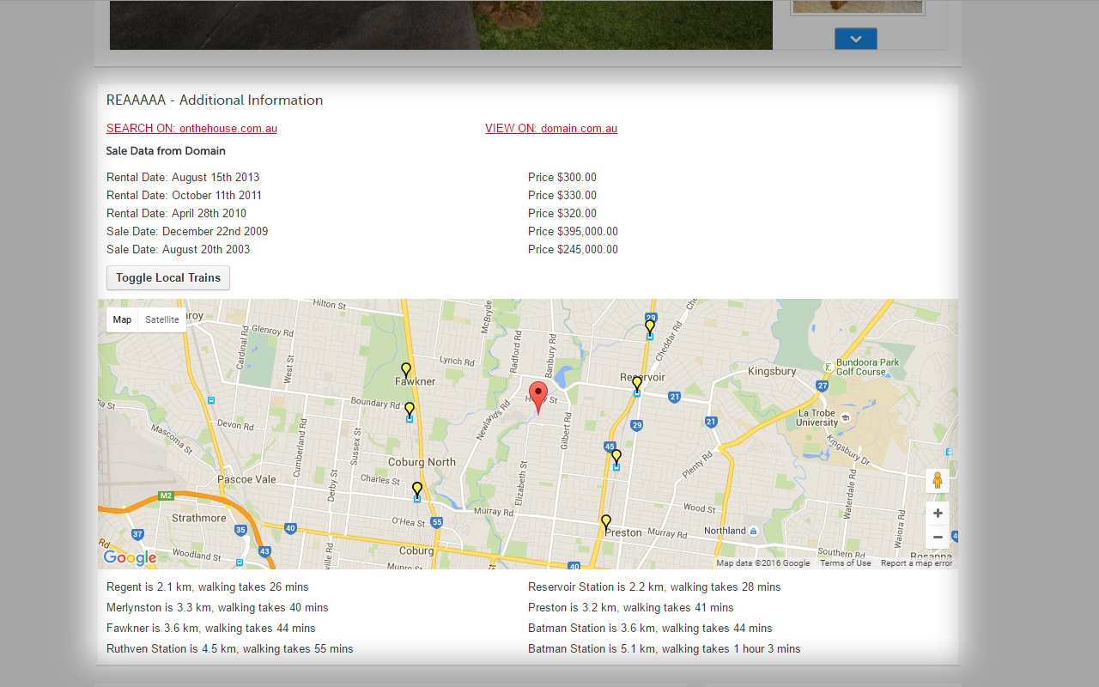Click the red property location marker
The width and height of the screenshot is (1099, 687).
click(x=538, y=396)
